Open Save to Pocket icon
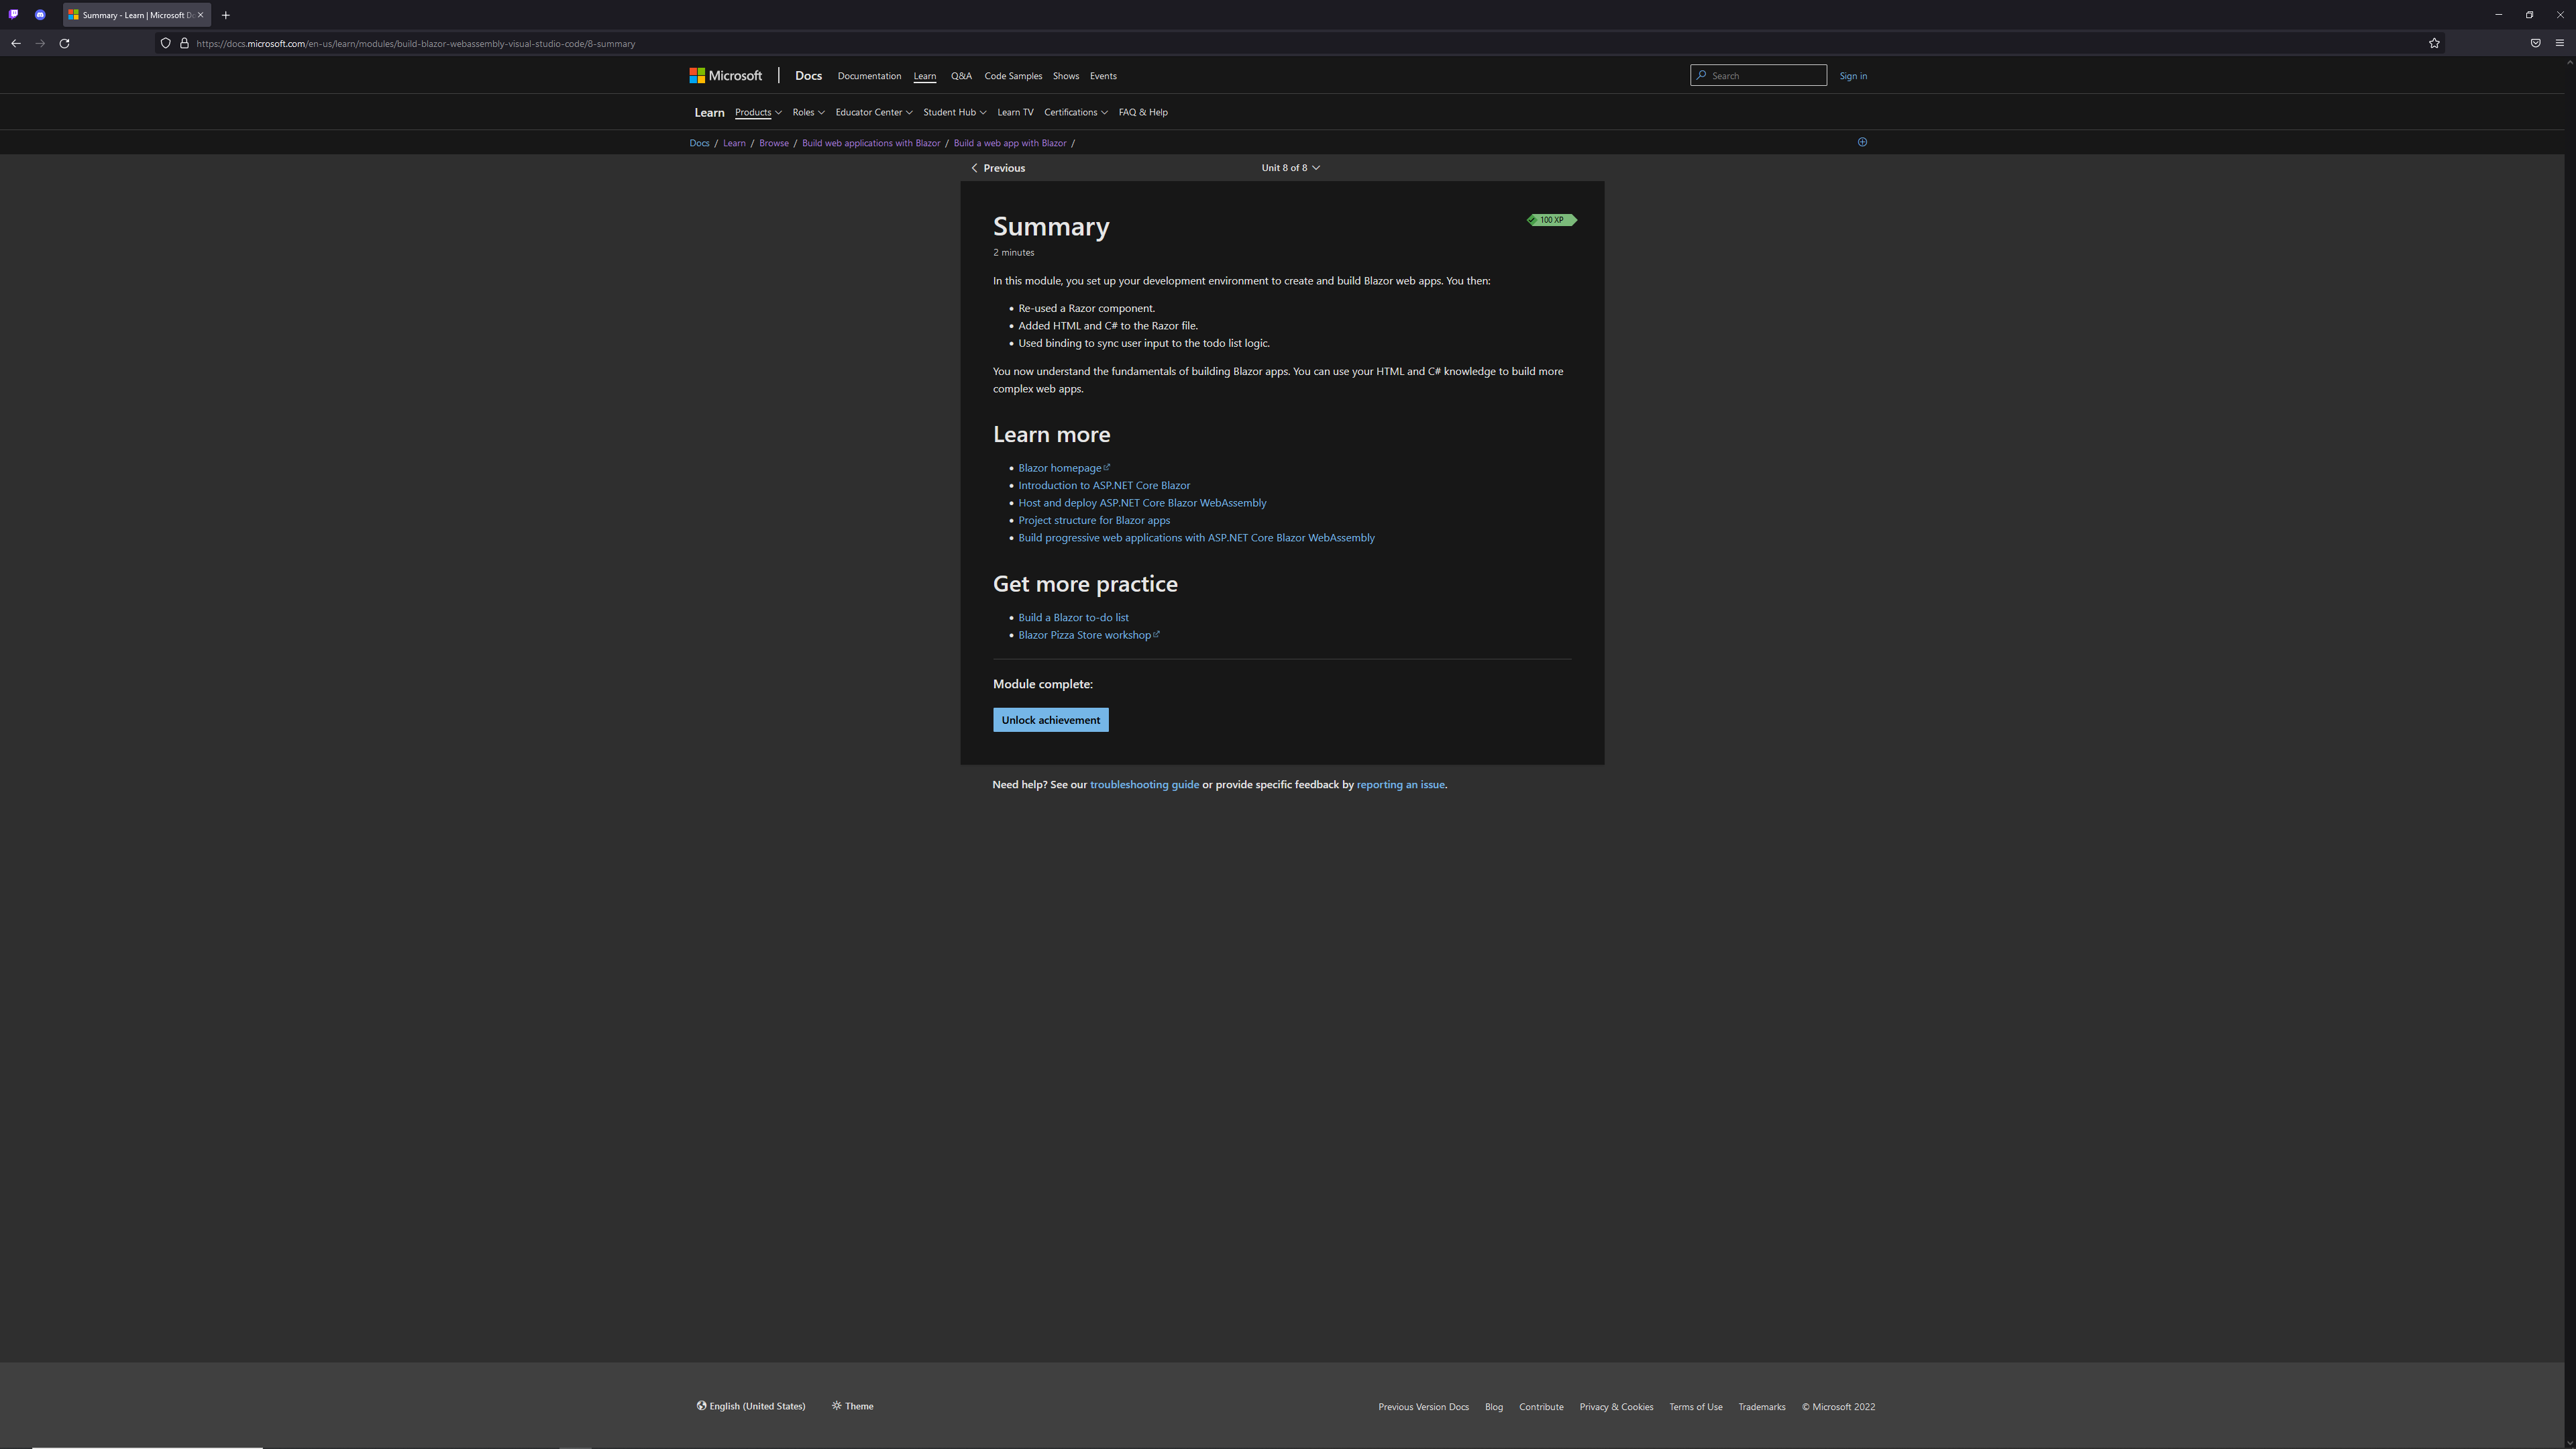The width and height of the screenshot is (2576, 1449). coord(2535,43)
